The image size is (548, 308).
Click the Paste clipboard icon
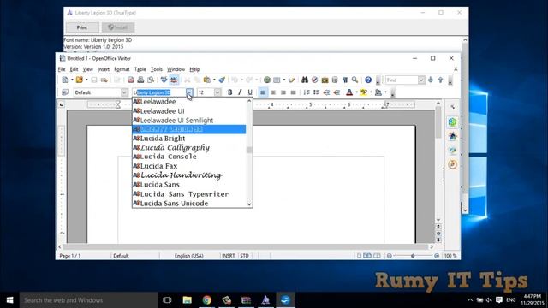pos(207,80)
